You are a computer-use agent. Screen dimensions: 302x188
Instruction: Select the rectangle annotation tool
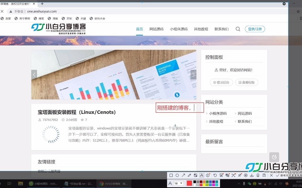171,175
